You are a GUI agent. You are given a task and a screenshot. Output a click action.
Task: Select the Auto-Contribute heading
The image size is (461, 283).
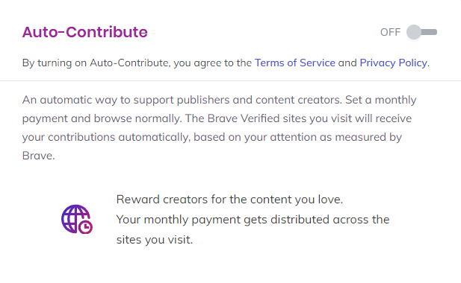(x=85, y=32)
